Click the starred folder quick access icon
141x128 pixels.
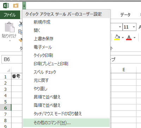16,6
